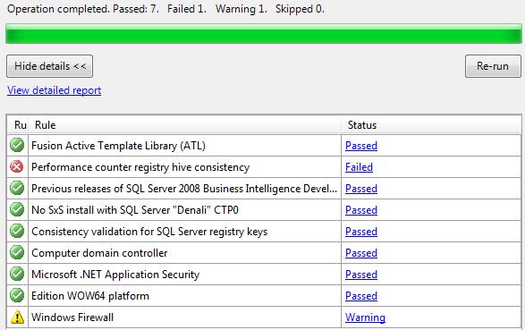Screen dimensions: 525x330
Task: Open Passed link for Fusion Active Template Library
Action: [361, 146]
